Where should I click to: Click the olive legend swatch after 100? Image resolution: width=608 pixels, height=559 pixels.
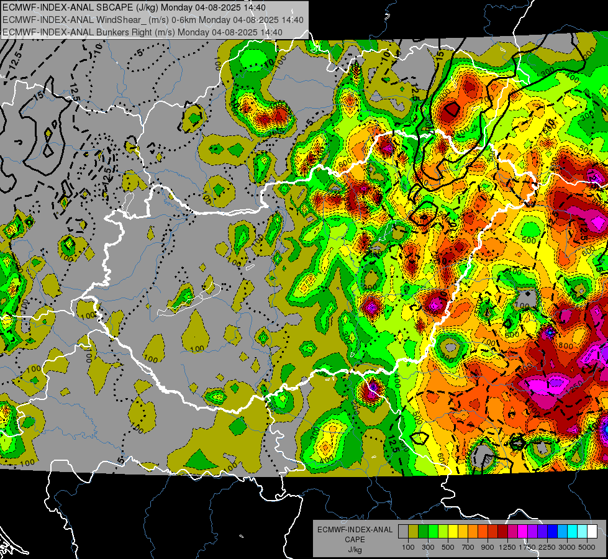coord(413,532)
